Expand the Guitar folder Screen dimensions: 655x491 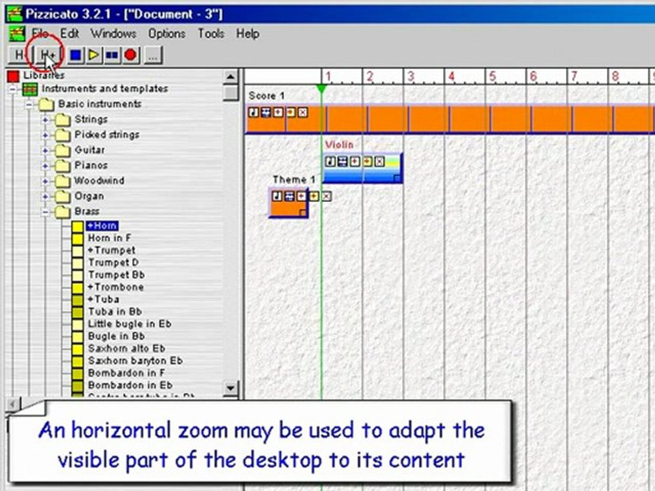pos(45,150)
